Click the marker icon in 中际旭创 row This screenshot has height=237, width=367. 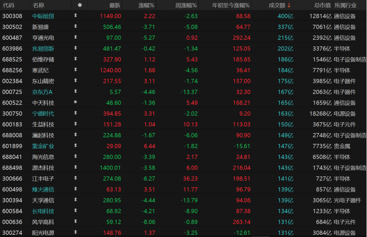[x=76, y=15]
